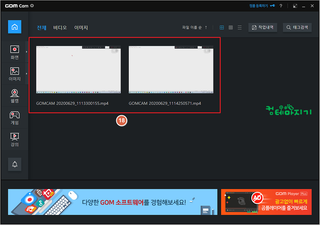Open 태그검색 tag search
The width and height of the screenshot is (320, 225).
click(x=297, y=27)
